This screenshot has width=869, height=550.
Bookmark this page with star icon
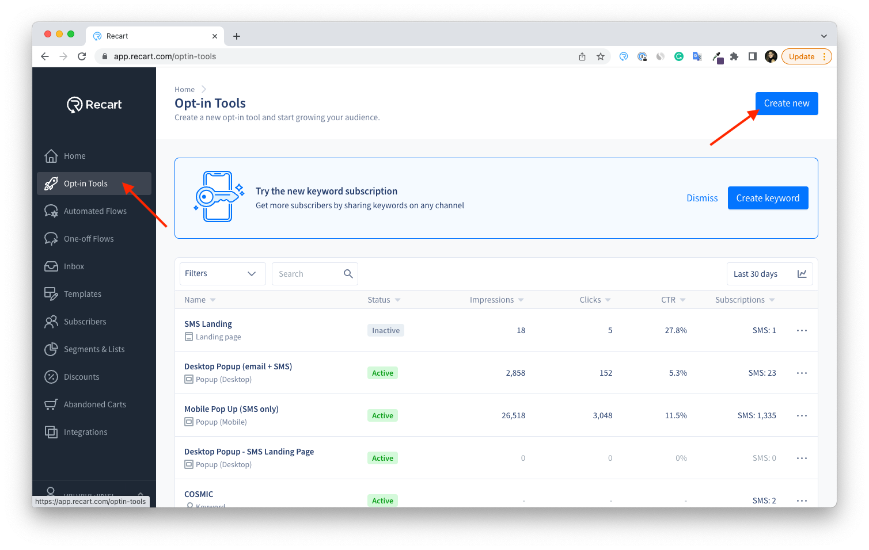(x=601, y=56)
